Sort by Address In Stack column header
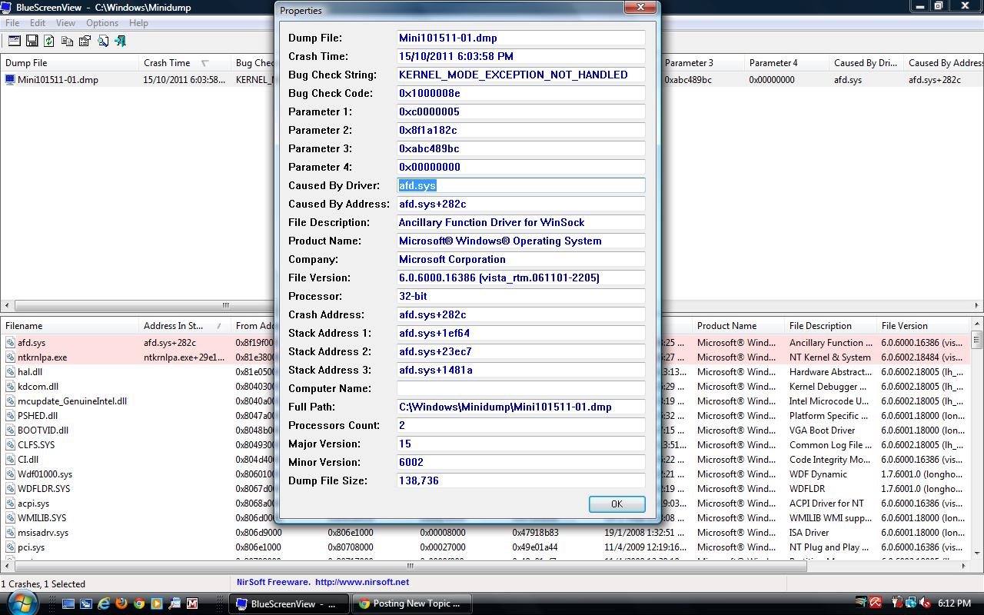Viewport: 984px width, 615px height. (184, 326)
